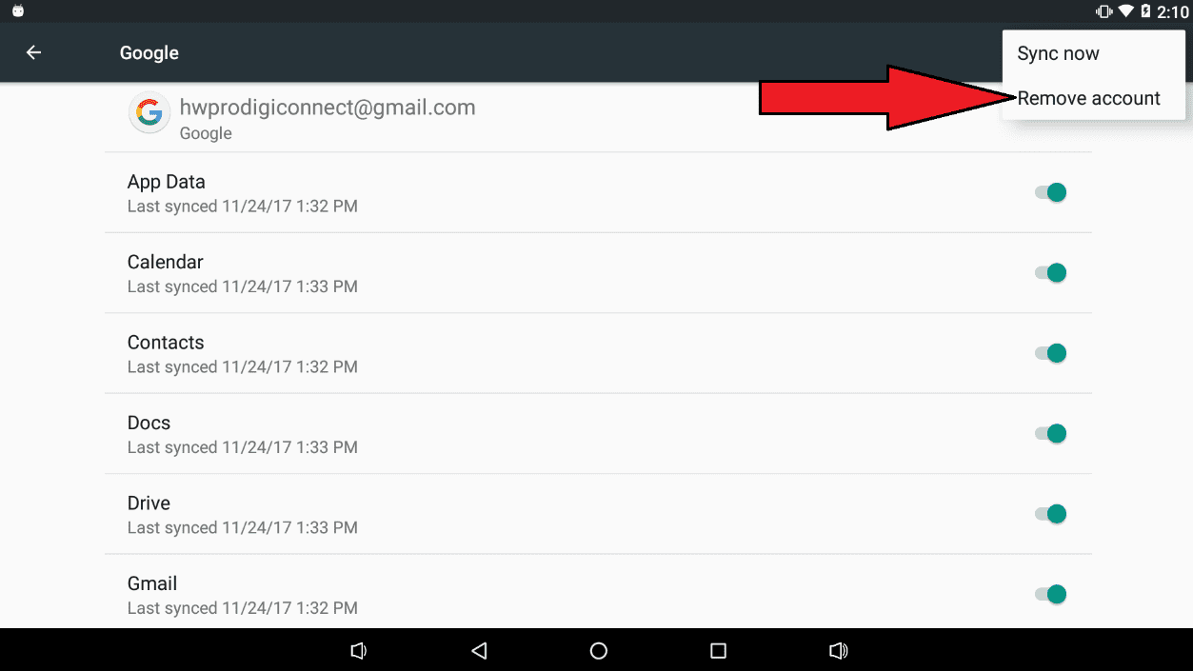Tap the Google account logo icon
Image resolution: width=1193 pixels, height=671 pixels.
pyautogui.click(x=149, y=114)
